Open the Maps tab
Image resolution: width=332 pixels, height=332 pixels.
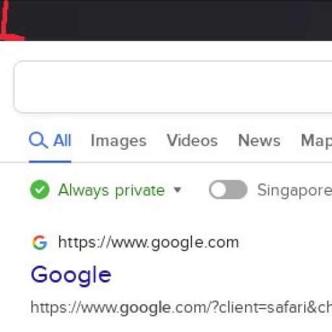(x=316, y=141)
